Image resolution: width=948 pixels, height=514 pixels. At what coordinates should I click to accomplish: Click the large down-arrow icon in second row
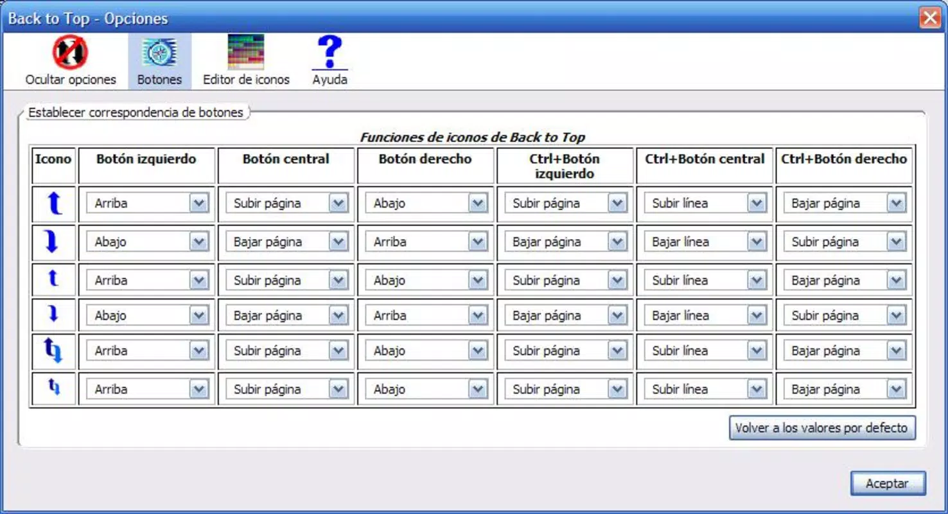coord(52,242)
